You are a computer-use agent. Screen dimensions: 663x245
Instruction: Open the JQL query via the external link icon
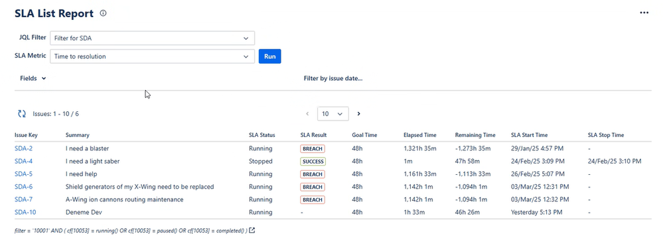coord(252,230)
